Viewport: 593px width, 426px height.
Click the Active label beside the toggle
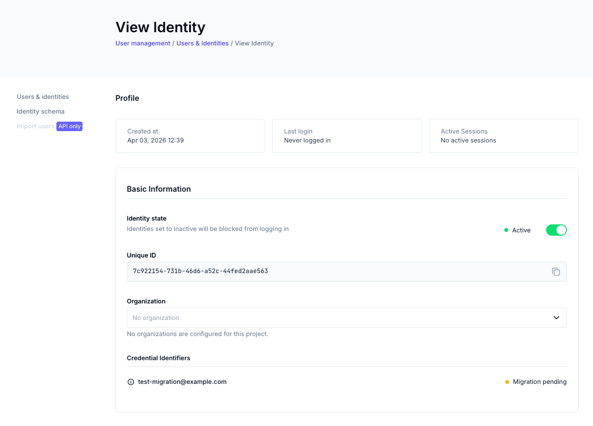(521, 230)
